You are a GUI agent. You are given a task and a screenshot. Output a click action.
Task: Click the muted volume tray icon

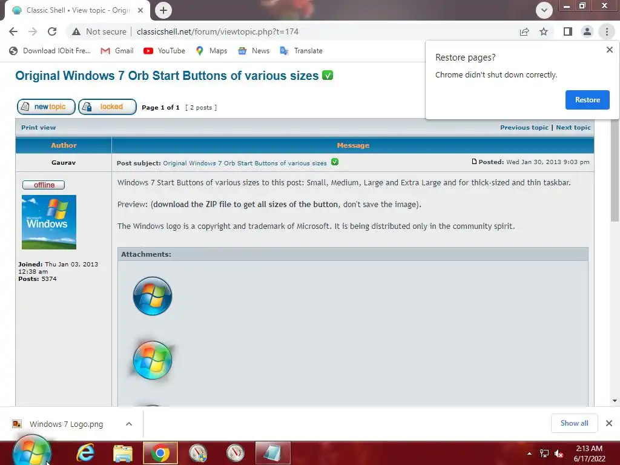[559, 453]
